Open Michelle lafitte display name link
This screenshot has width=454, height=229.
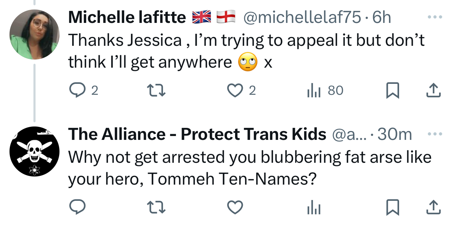(127, 17)
